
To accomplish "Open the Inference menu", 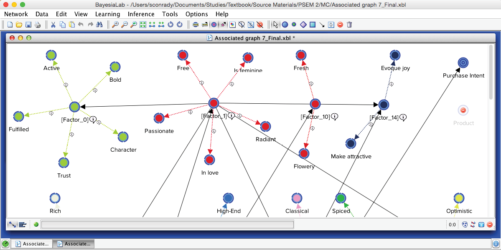I will (x=141, y=14).
